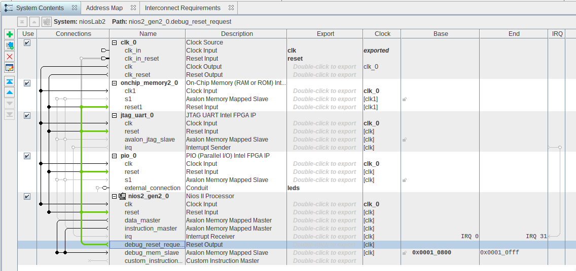Viewport: 576px width, 271px height.
Task: Click the Export column header
Action: pyautogui.click(x=326, y=34)
